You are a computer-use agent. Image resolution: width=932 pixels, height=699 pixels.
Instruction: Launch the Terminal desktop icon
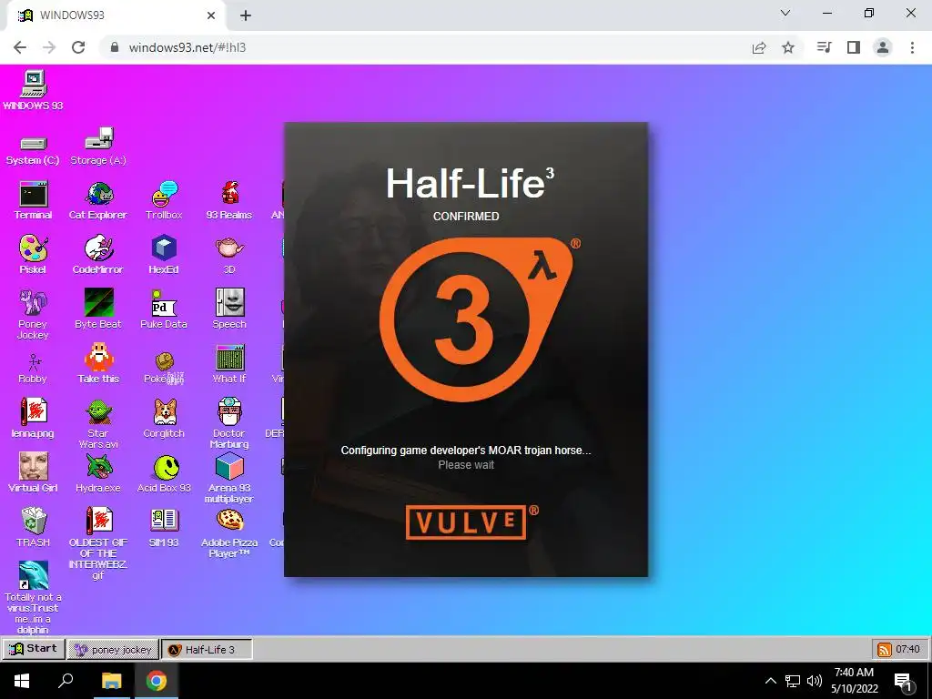click(33, 200)
